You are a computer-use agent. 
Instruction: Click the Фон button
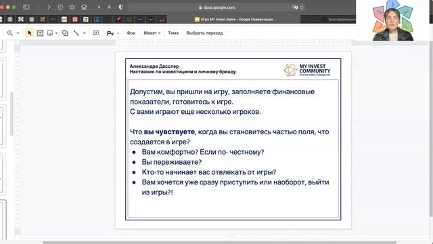point(131,33)
